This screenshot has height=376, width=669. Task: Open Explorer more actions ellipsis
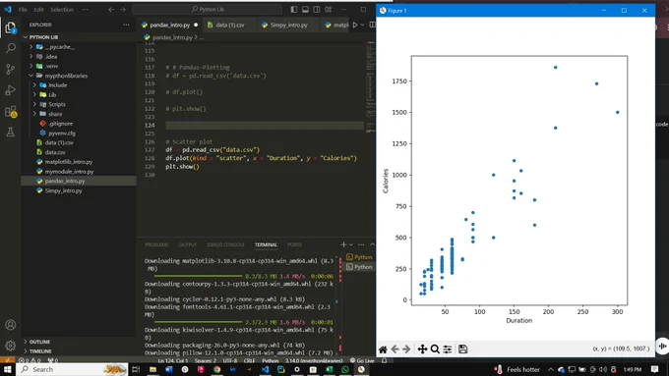[x=126, y=25]
